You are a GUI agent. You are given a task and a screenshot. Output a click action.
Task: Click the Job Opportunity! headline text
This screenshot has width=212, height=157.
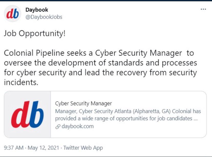(x=35, y=33)
